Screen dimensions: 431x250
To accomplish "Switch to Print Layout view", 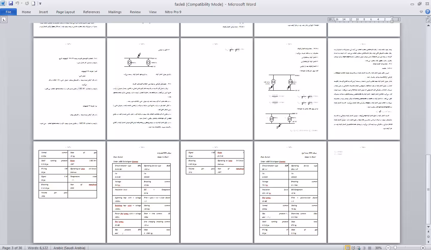I will coord(347,248).
